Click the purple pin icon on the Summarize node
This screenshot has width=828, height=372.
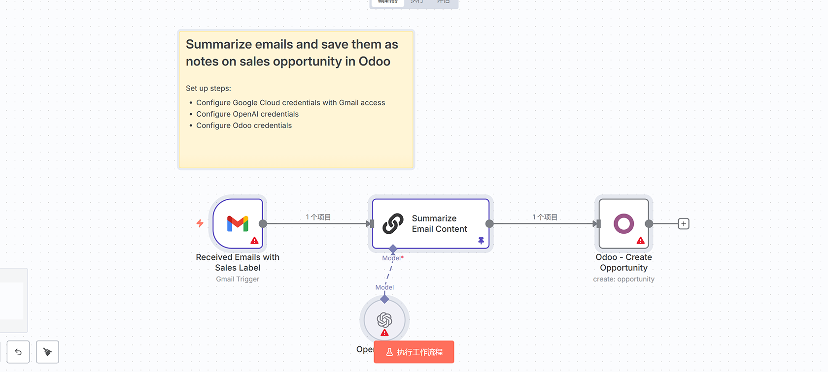(481, 241)
